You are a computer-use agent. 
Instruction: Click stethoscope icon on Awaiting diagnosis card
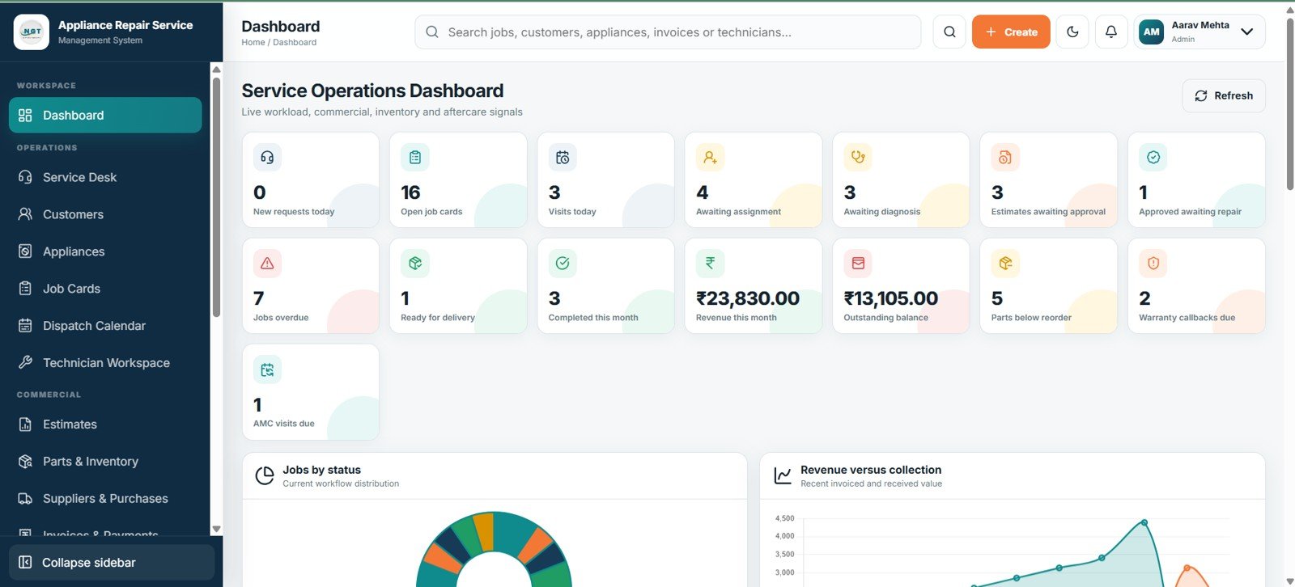(x=858, y=158)
